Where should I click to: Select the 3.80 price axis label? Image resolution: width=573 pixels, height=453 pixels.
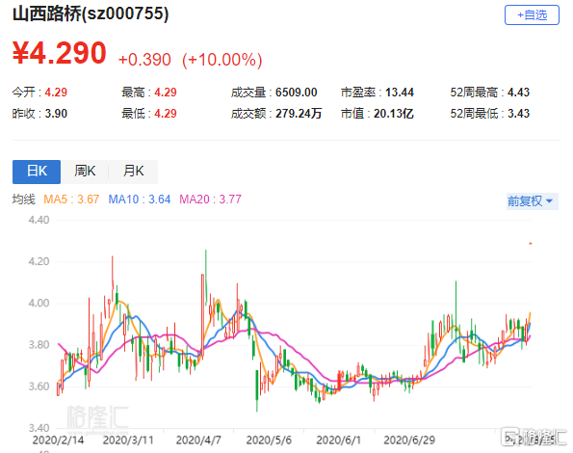(39, 345)
